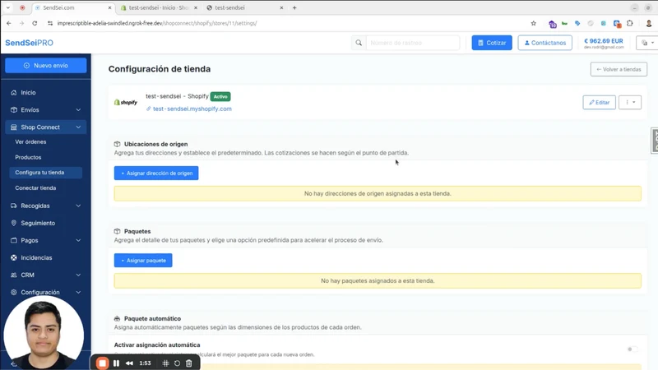
Task: Click the search magnifier icon
Action: [359, 43]
